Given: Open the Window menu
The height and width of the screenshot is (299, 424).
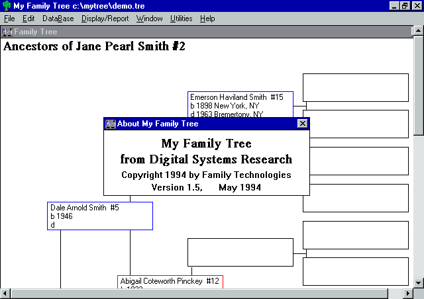Looking at the screenshot, I should tap(149, 19).
